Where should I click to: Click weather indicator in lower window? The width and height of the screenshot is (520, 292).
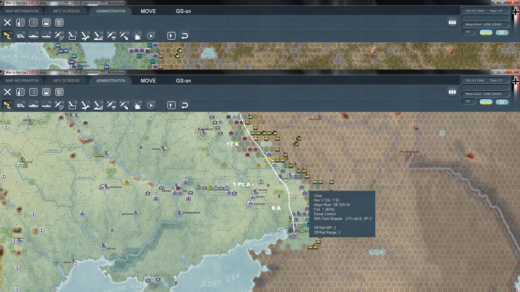[486, 102]
